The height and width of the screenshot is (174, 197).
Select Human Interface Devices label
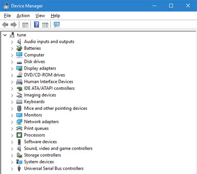(49, 82)
